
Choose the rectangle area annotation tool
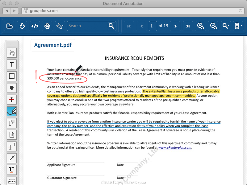(x=12, y=76)
